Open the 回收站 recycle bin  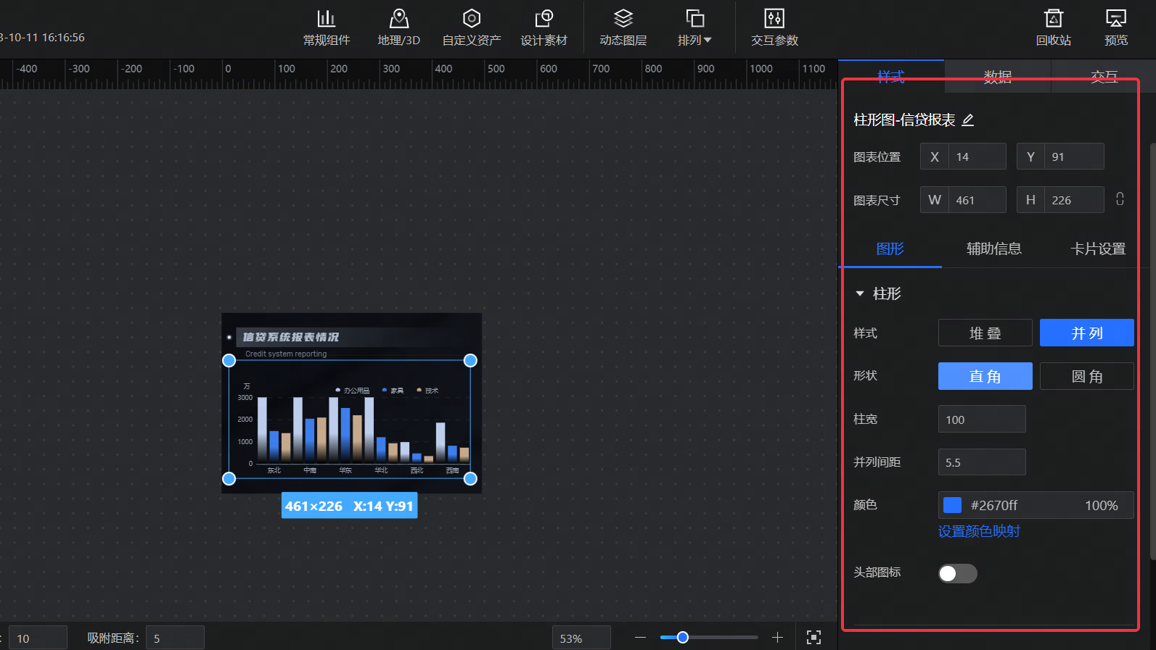pyautogui.click(x=1053, y=19)
